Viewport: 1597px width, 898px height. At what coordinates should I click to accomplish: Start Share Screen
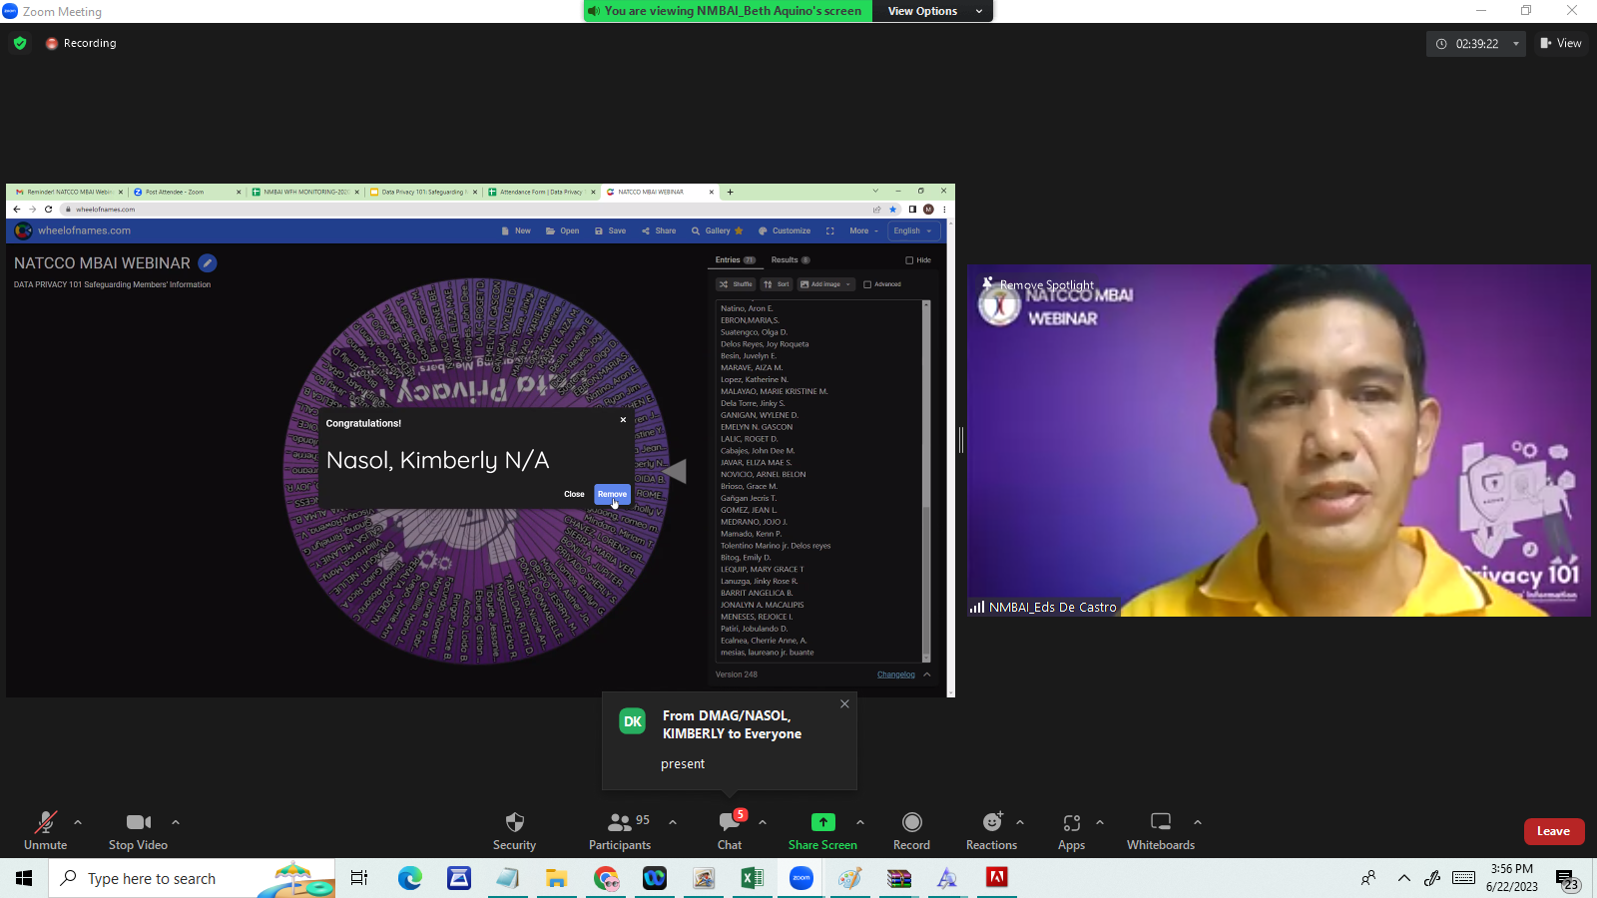pos(822,830)
